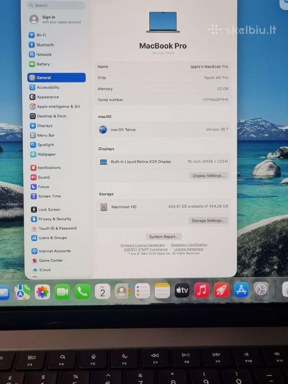288x384 pixels.
Task: Select Desktop & Dock in sidebar
Action: (x=48, y=116)
